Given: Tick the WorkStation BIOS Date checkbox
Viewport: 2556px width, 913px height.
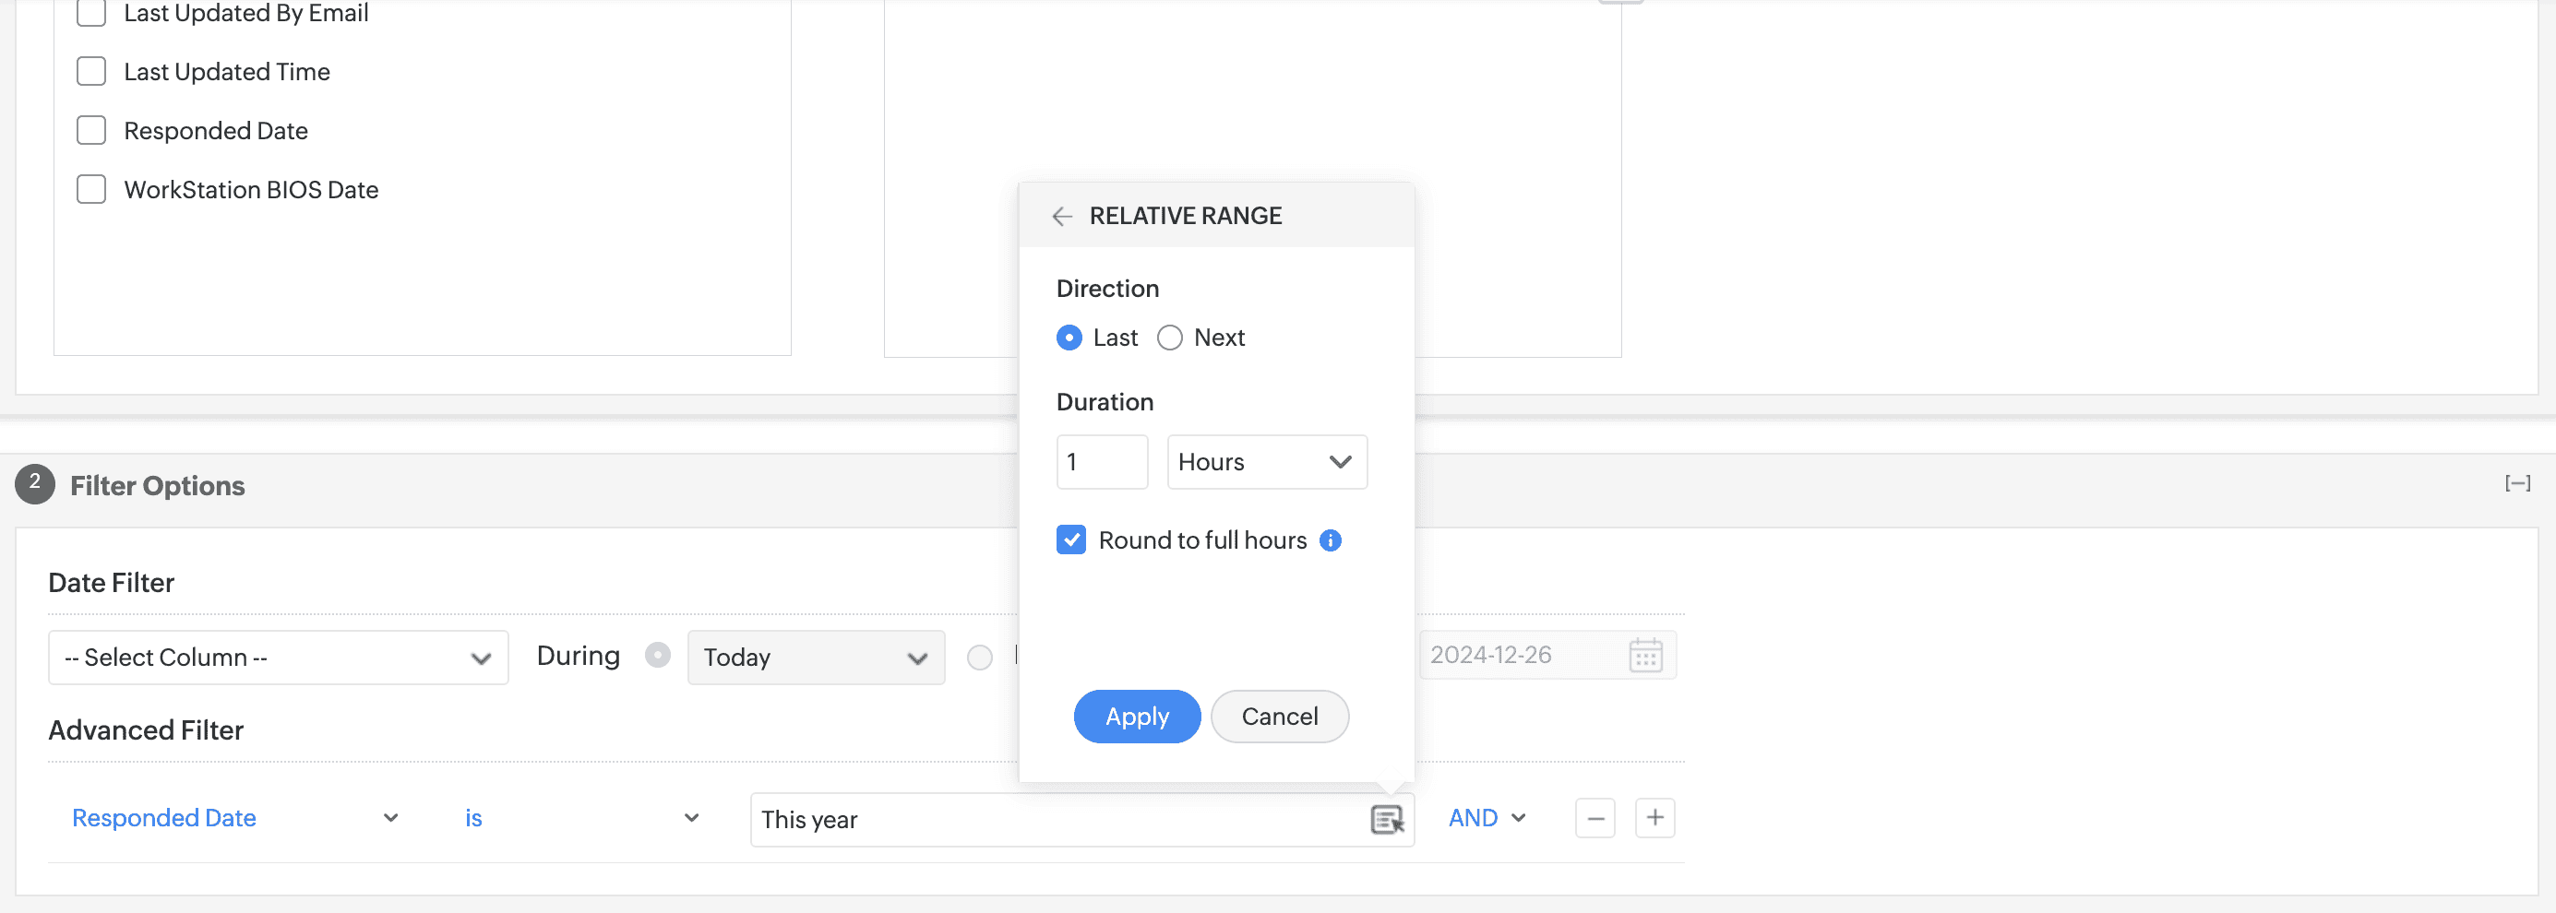Looking at the screenshot, I should tap(91, 189).
